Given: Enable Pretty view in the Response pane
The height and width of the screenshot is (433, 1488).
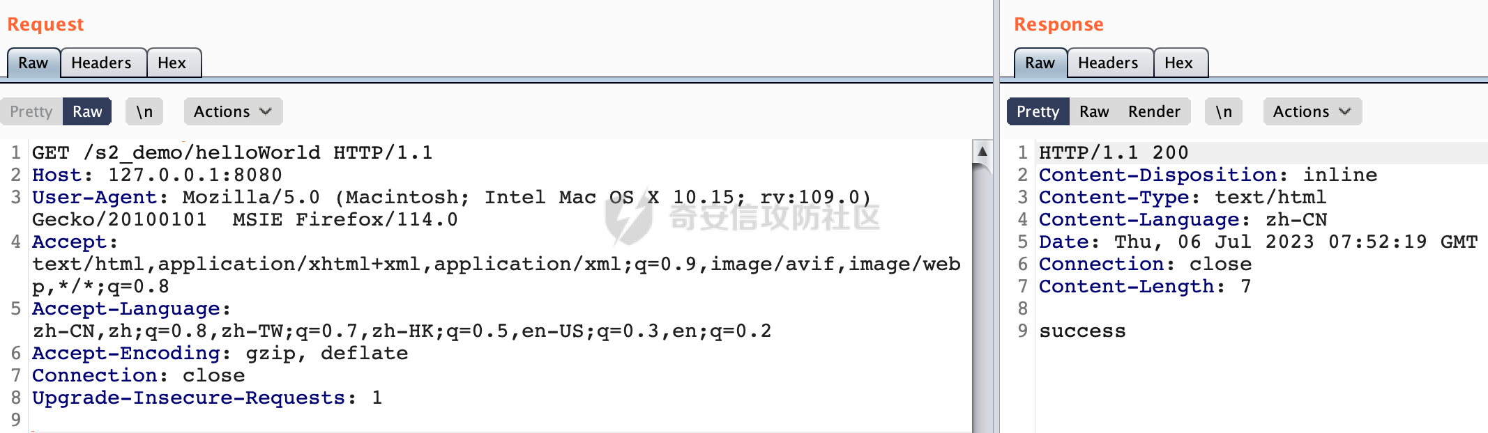Looking at the screenshot, I should (1038, 111).
